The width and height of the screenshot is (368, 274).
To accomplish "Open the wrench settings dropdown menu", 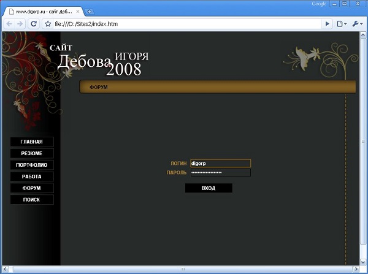I will [357, 24].
